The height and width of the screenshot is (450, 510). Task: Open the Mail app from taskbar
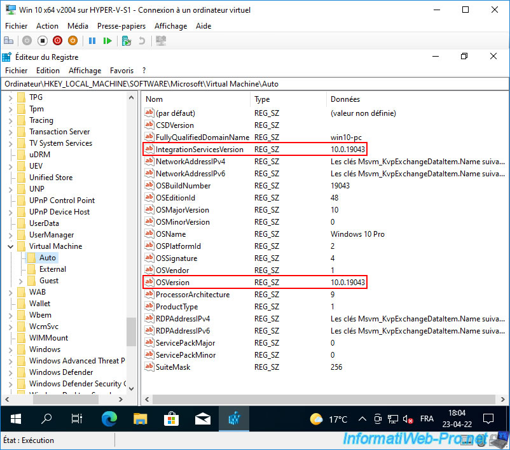pos(203,419)
